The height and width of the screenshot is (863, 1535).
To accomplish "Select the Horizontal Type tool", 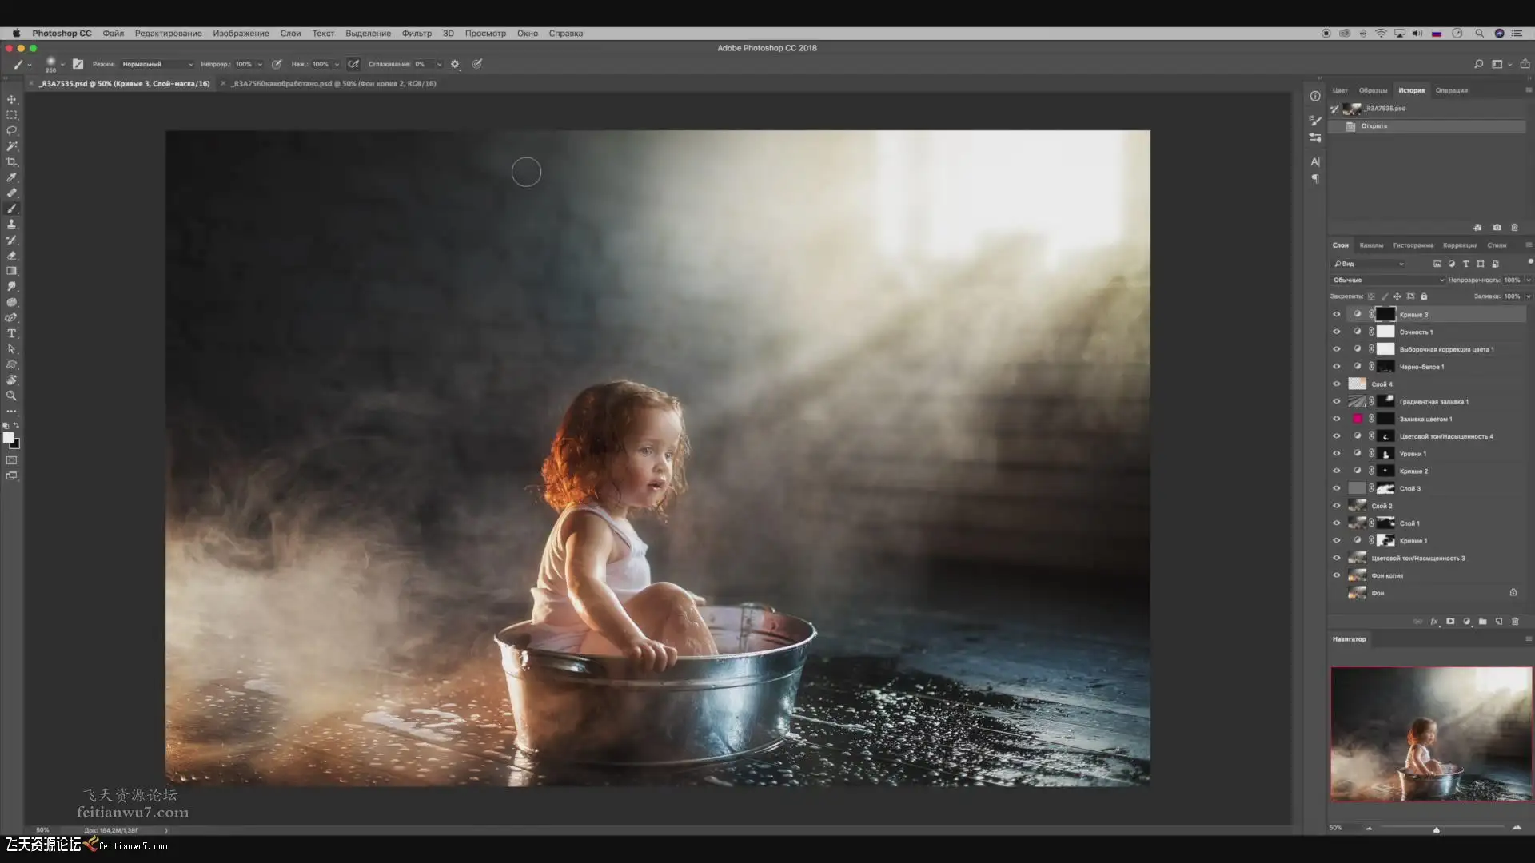I will pos(11,333).
